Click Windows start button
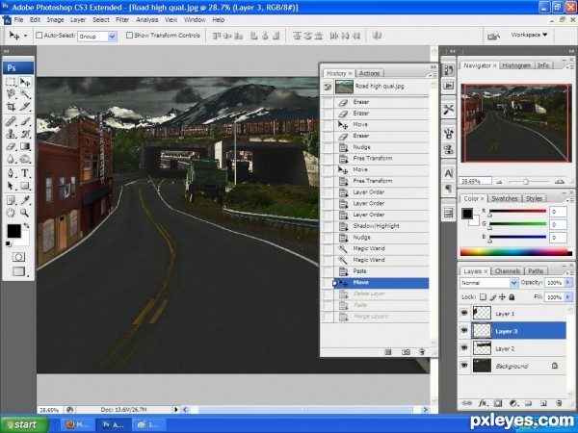Screen dimensions: 578x433 pos(24,424)
